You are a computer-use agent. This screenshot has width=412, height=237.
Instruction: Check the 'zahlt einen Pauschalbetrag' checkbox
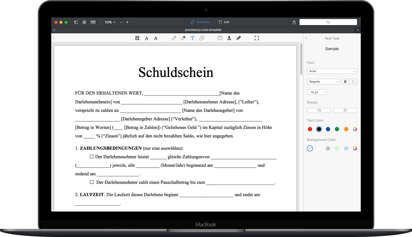(x=91, y=182)
